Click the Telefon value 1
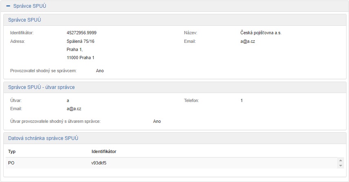Screen dimensions: 349x182 point(242,100)
